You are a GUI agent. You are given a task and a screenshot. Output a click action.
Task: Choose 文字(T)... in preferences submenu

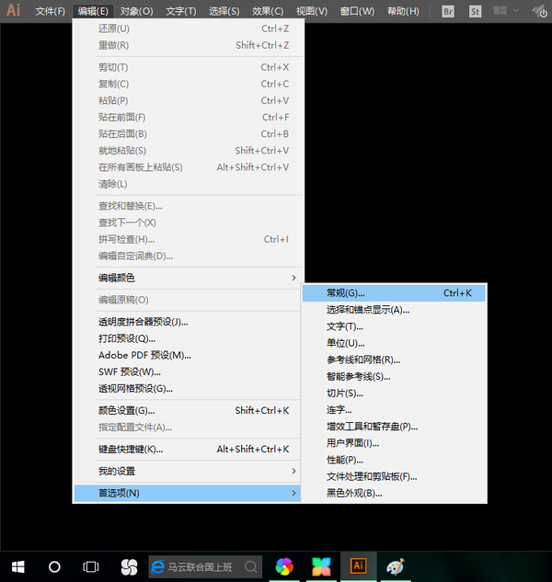(x=394, y=326)
